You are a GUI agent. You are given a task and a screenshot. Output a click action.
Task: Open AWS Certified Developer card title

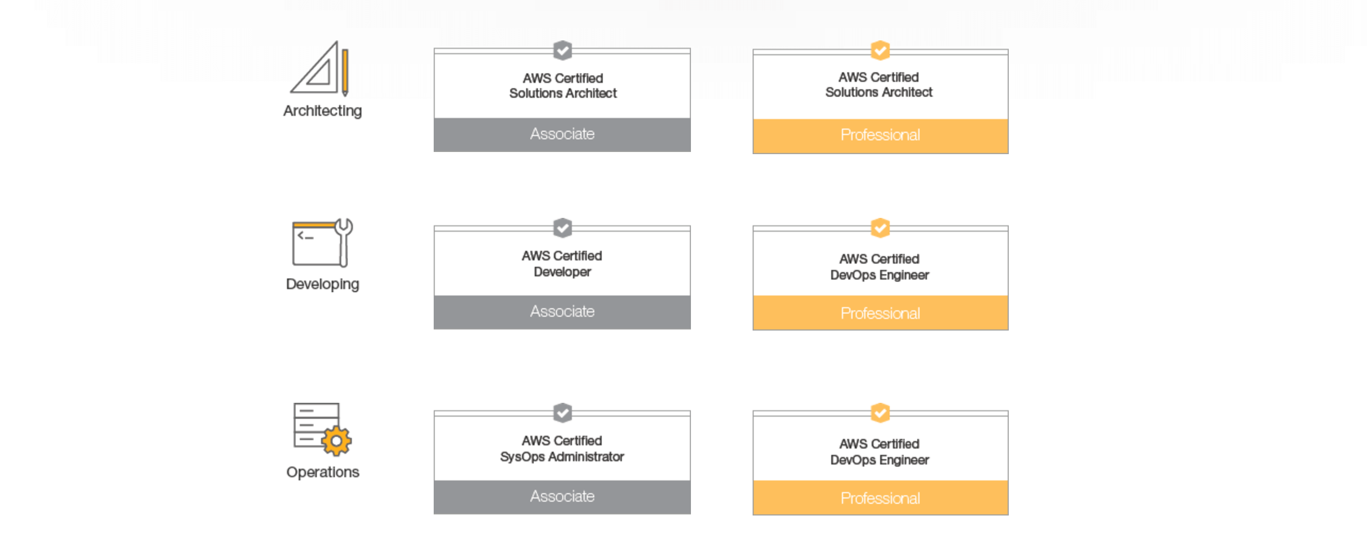point(562,264)
